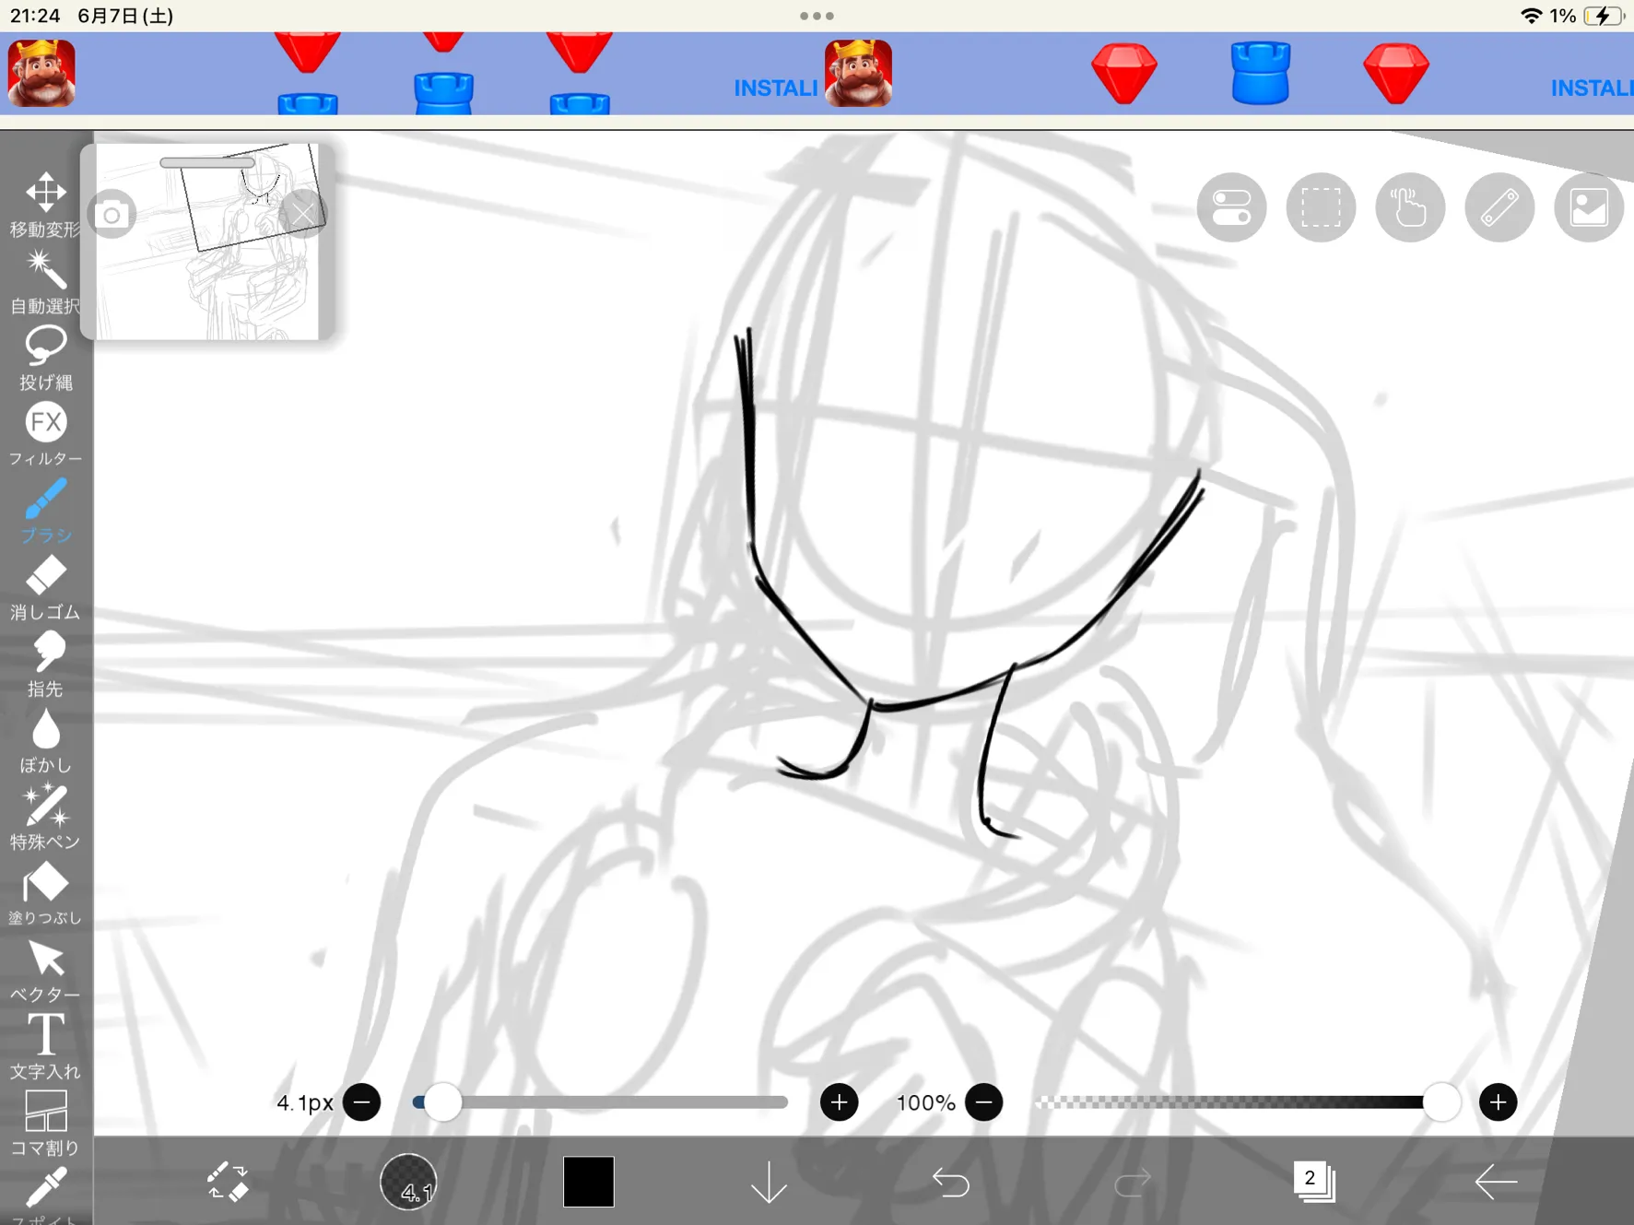Decrease opacity with minus button
The image size is (1634, 1225).
point(983,1102)
